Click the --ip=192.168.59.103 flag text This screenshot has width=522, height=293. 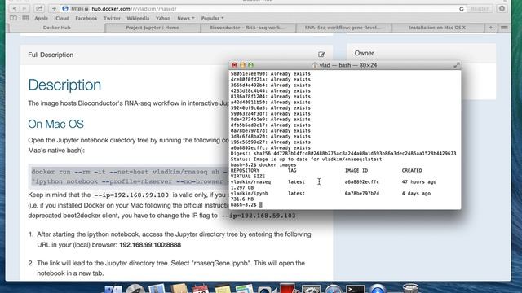259,216
